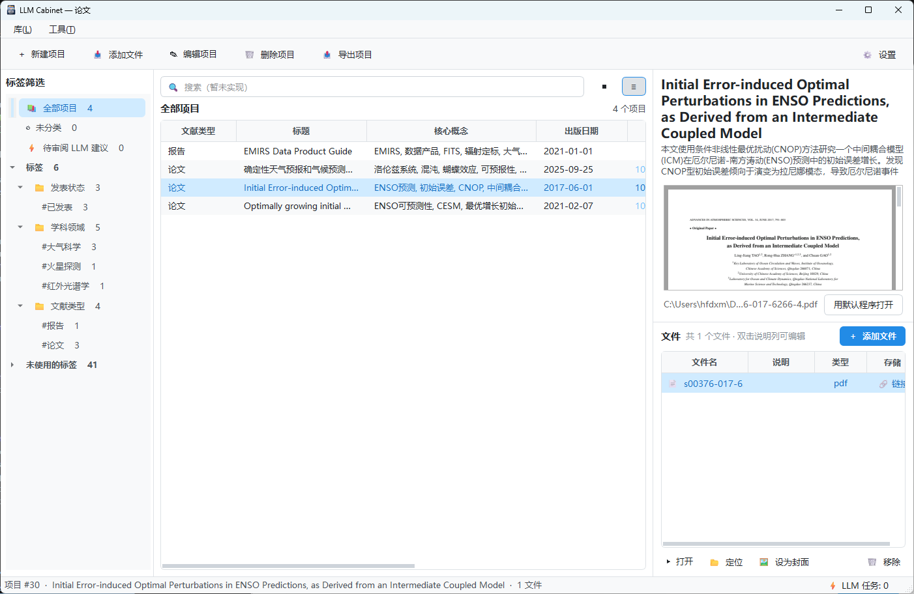The height and width of the screenshot is (594, 914).
Task: Click the link icon in 存储 column
Action: point(883,384)
